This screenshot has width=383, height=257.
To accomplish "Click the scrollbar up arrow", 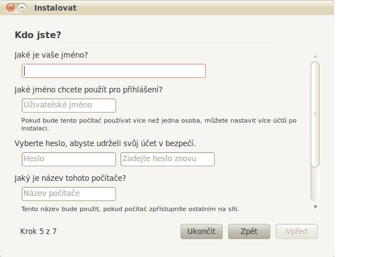I will tap(315, 56).
